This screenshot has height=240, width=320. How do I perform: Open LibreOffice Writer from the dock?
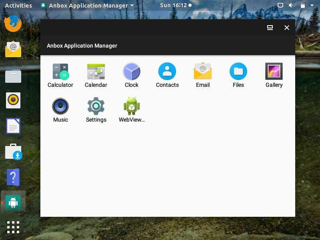13,126
